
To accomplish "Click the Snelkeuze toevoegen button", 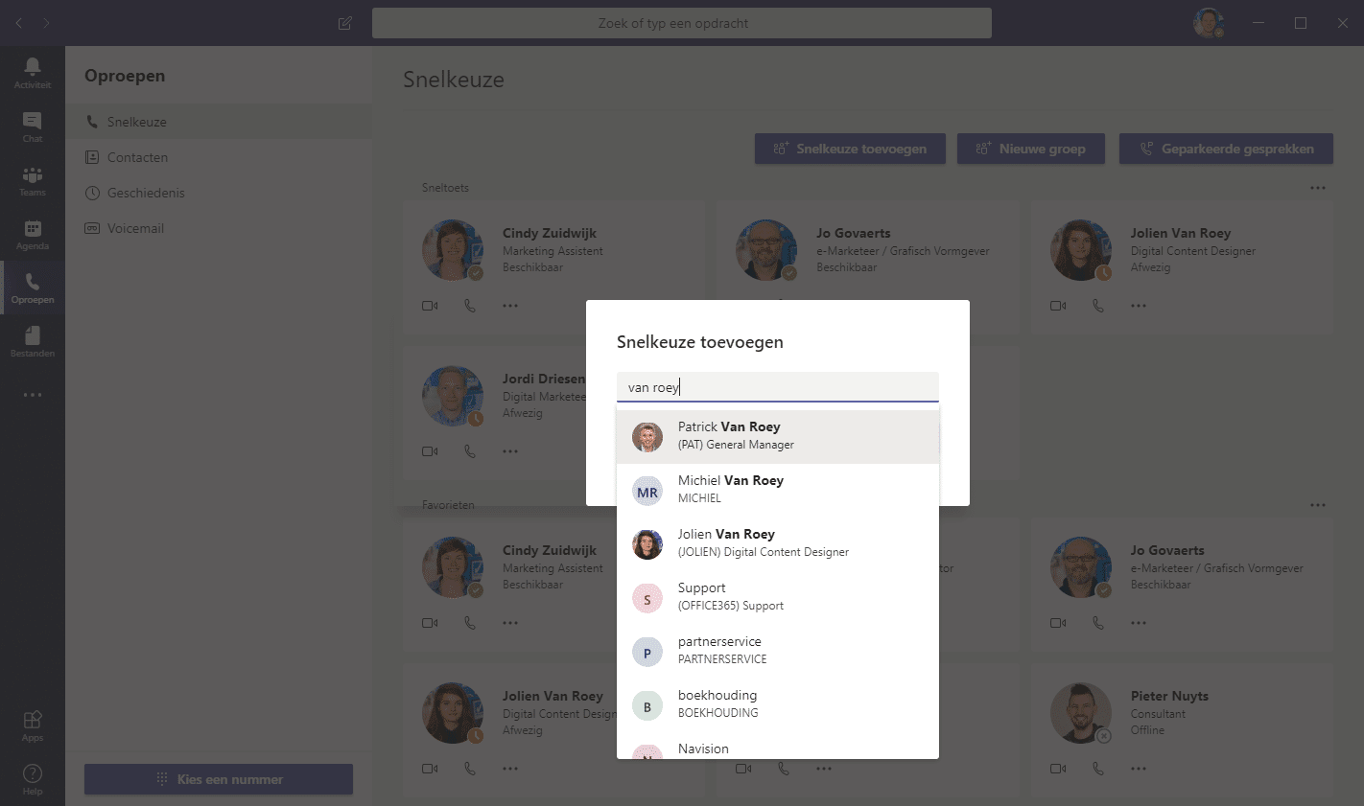I will tap(850, 149).
